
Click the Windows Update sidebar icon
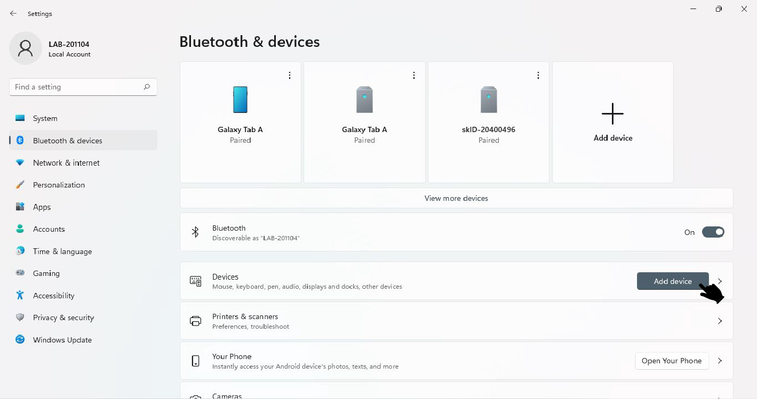pos(20,339)
